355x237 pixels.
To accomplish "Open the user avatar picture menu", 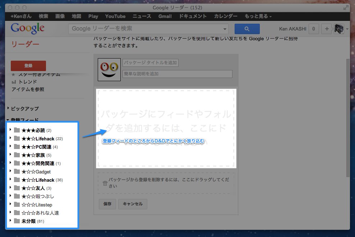I will tap(339, 29).
